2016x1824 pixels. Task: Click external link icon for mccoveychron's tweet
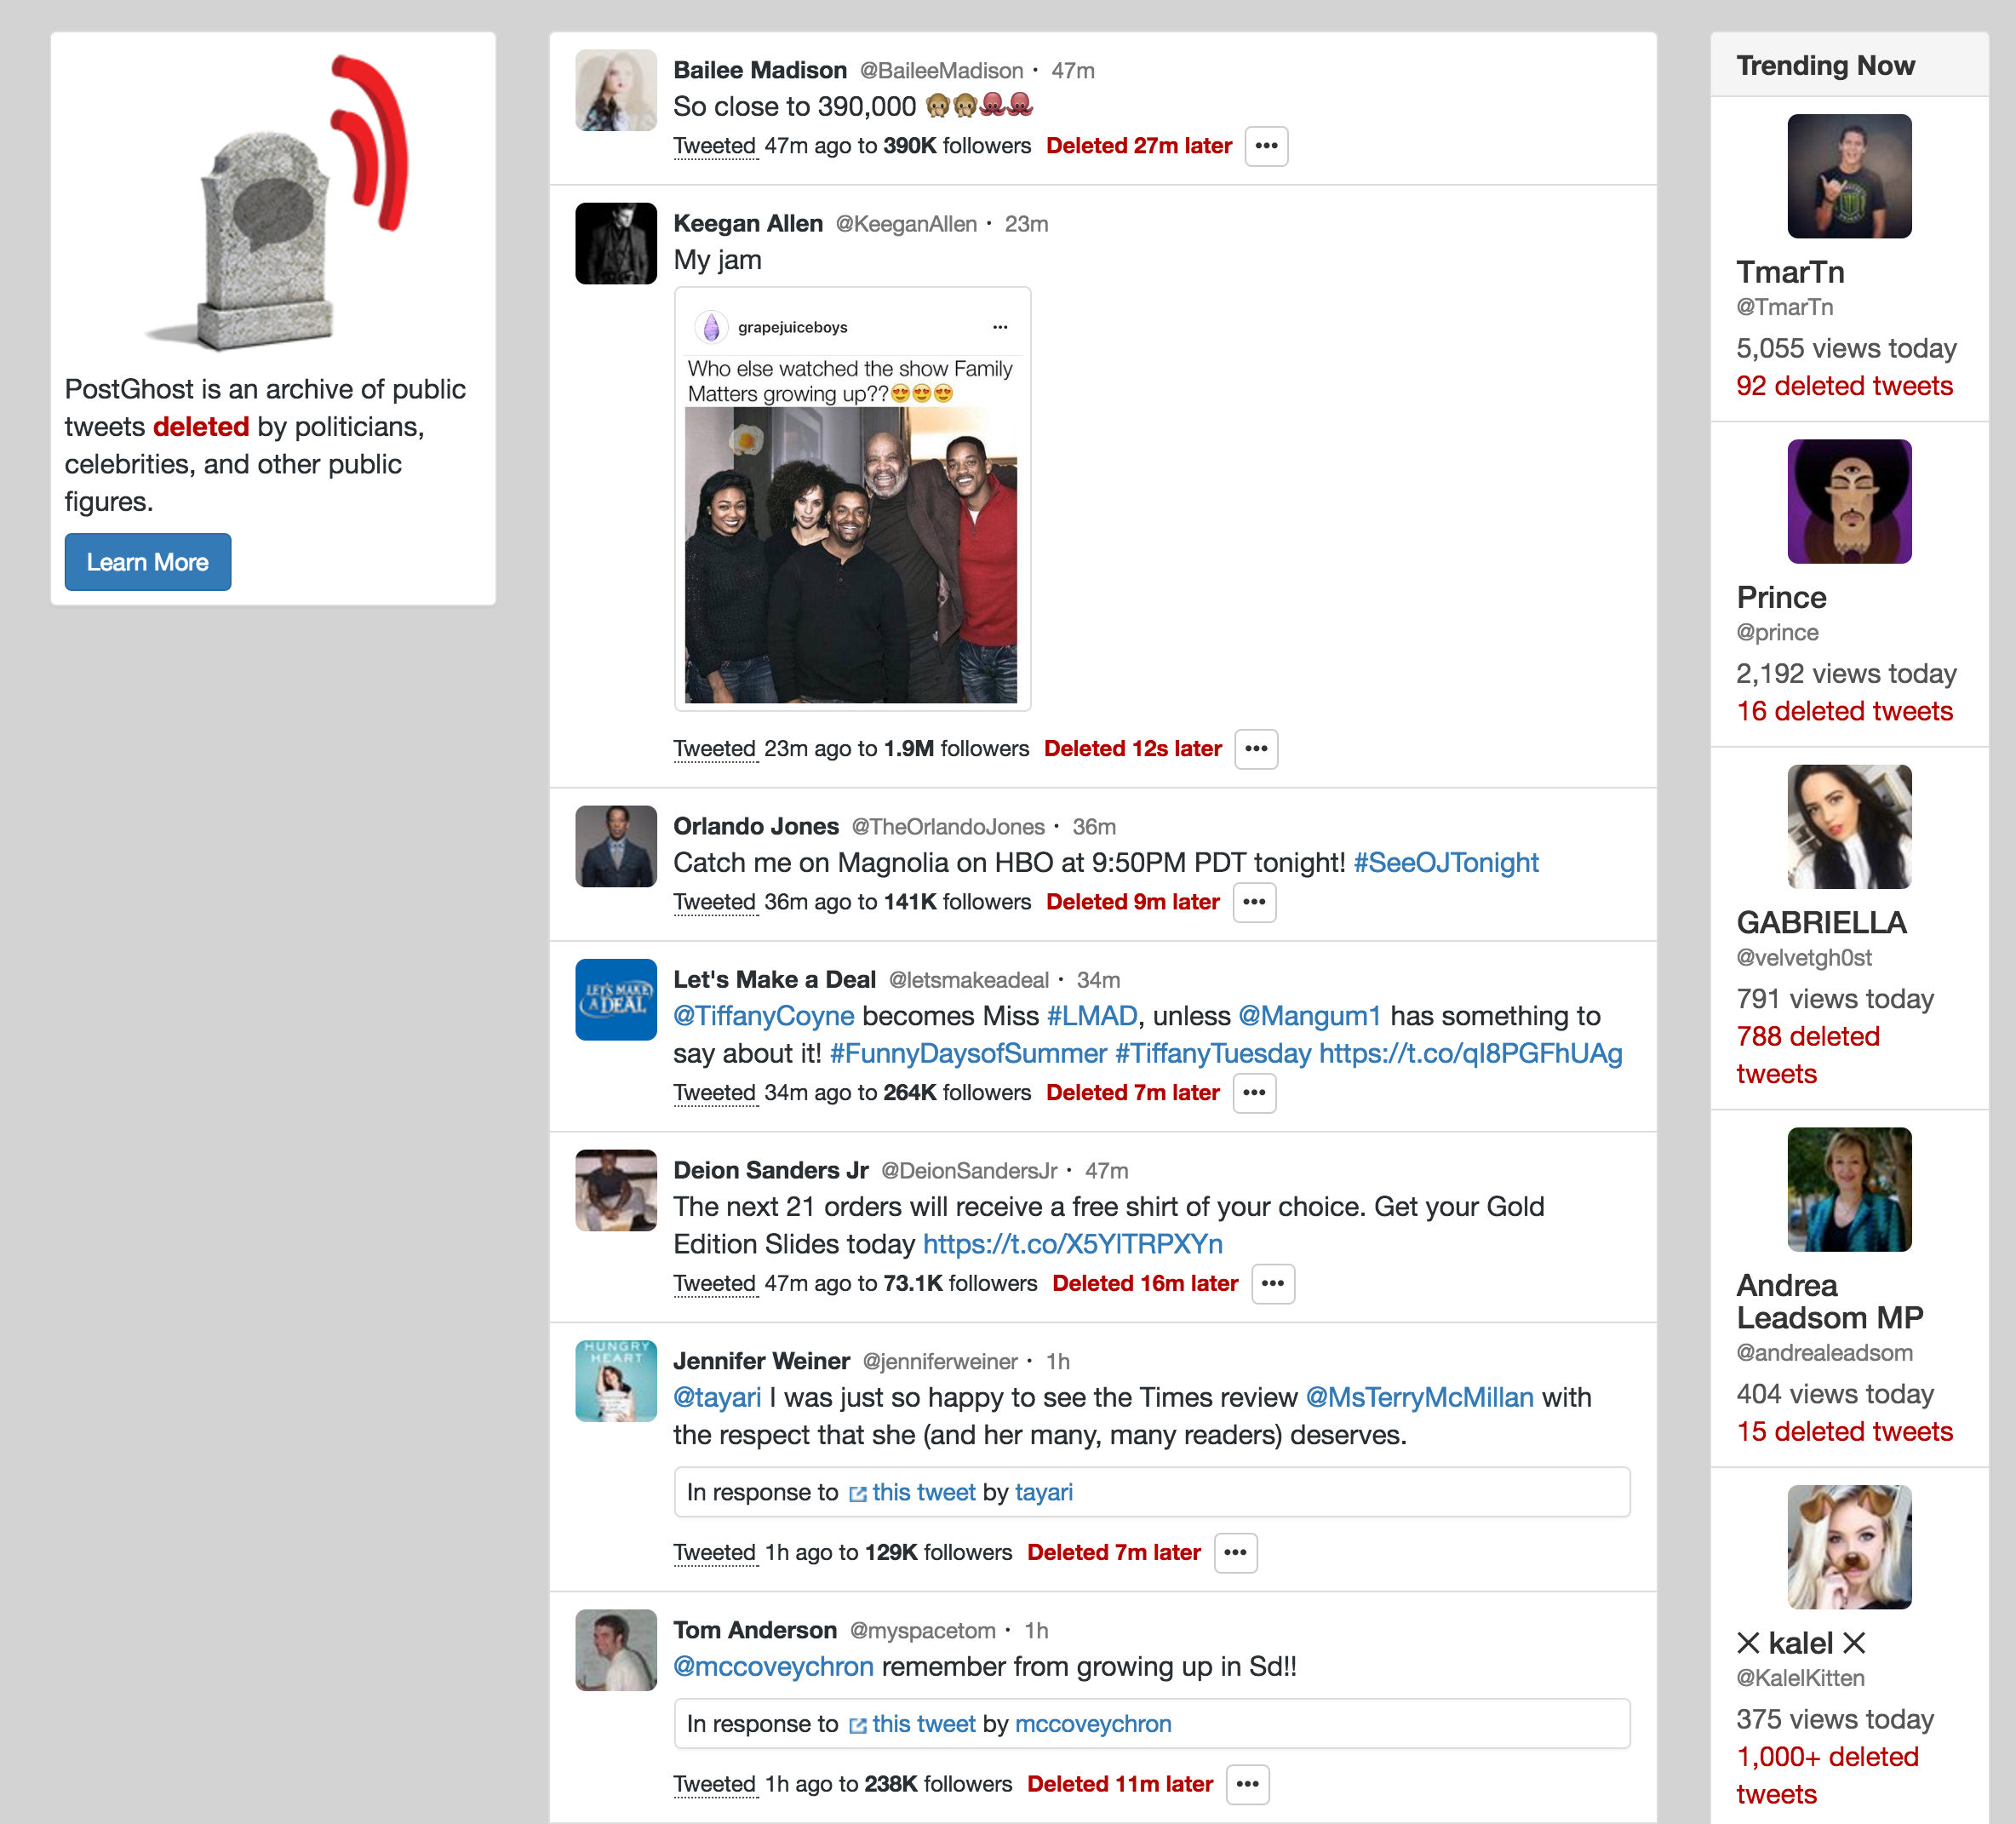click(x=857, y=1725)
